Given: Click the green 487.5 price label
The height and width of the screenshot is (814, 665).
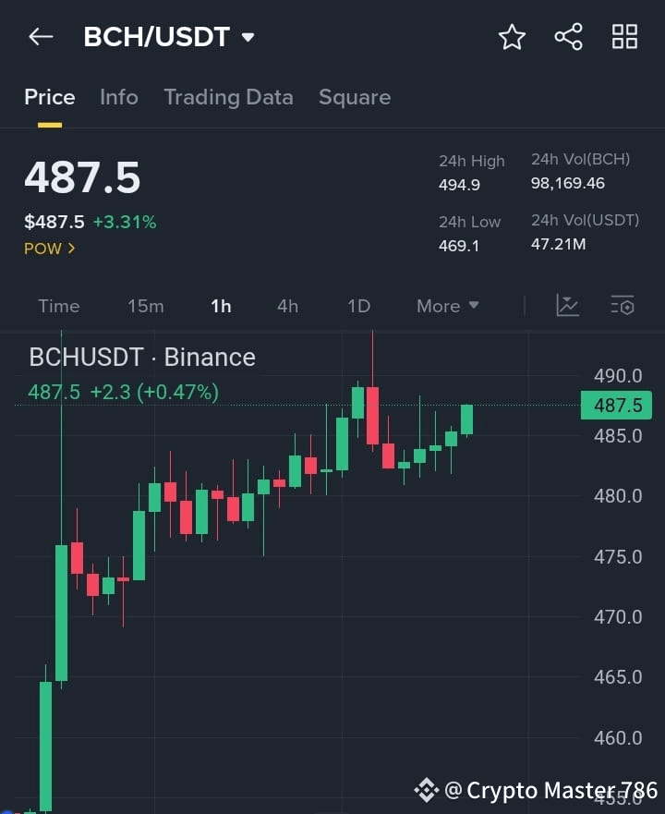Looking at the screenshot, I should click(616, 405).
